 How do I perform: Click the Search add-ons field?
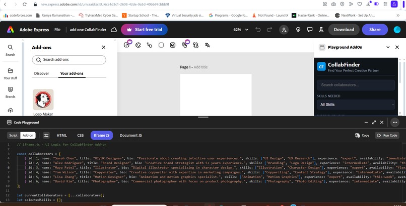tap(69, 60)
